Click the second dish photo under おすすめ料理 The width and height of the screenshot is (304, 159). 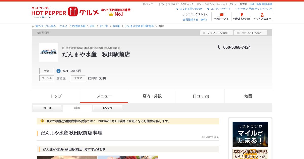[128, 157]
